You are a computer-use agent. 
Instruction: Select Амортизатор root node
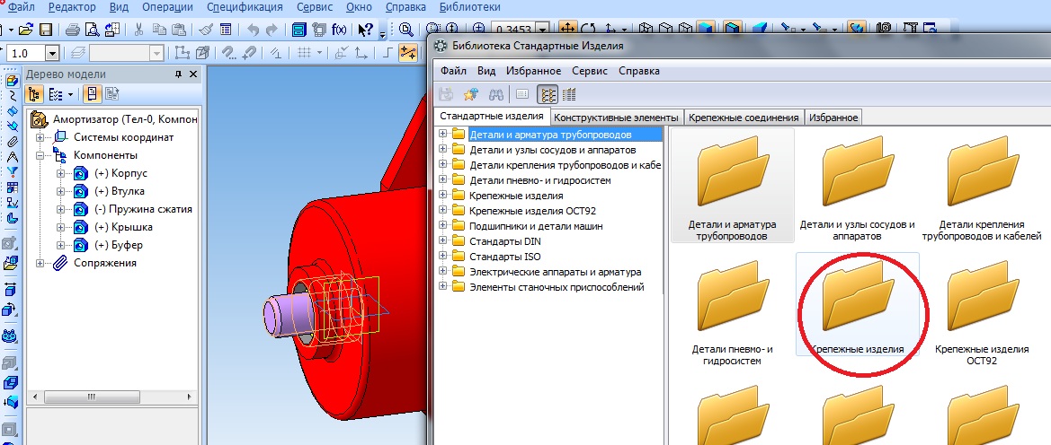(125, 119)
